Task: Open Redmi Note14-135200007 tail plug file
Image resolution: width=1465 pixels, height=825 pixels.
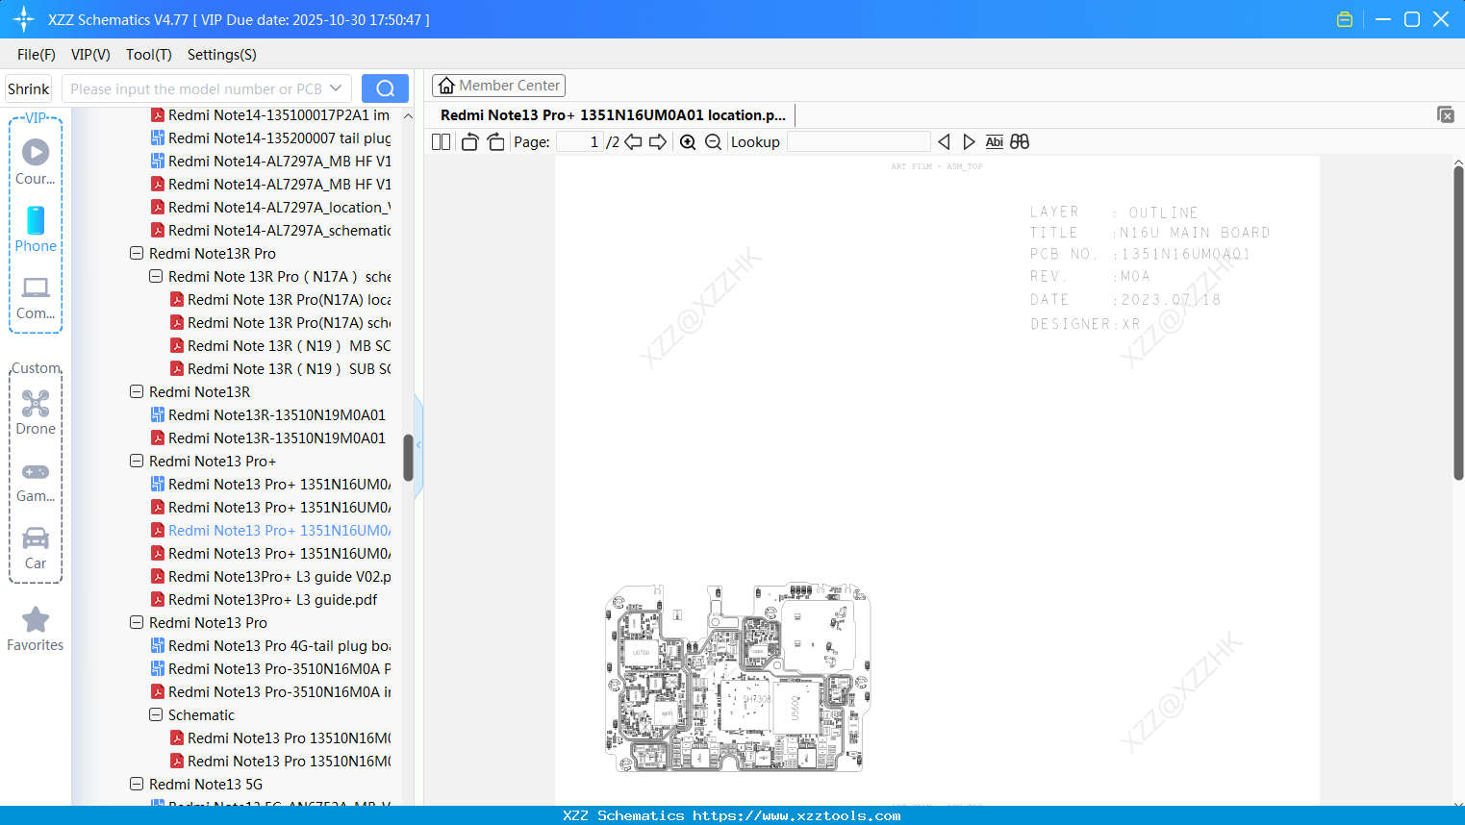Action: [279, 138]
